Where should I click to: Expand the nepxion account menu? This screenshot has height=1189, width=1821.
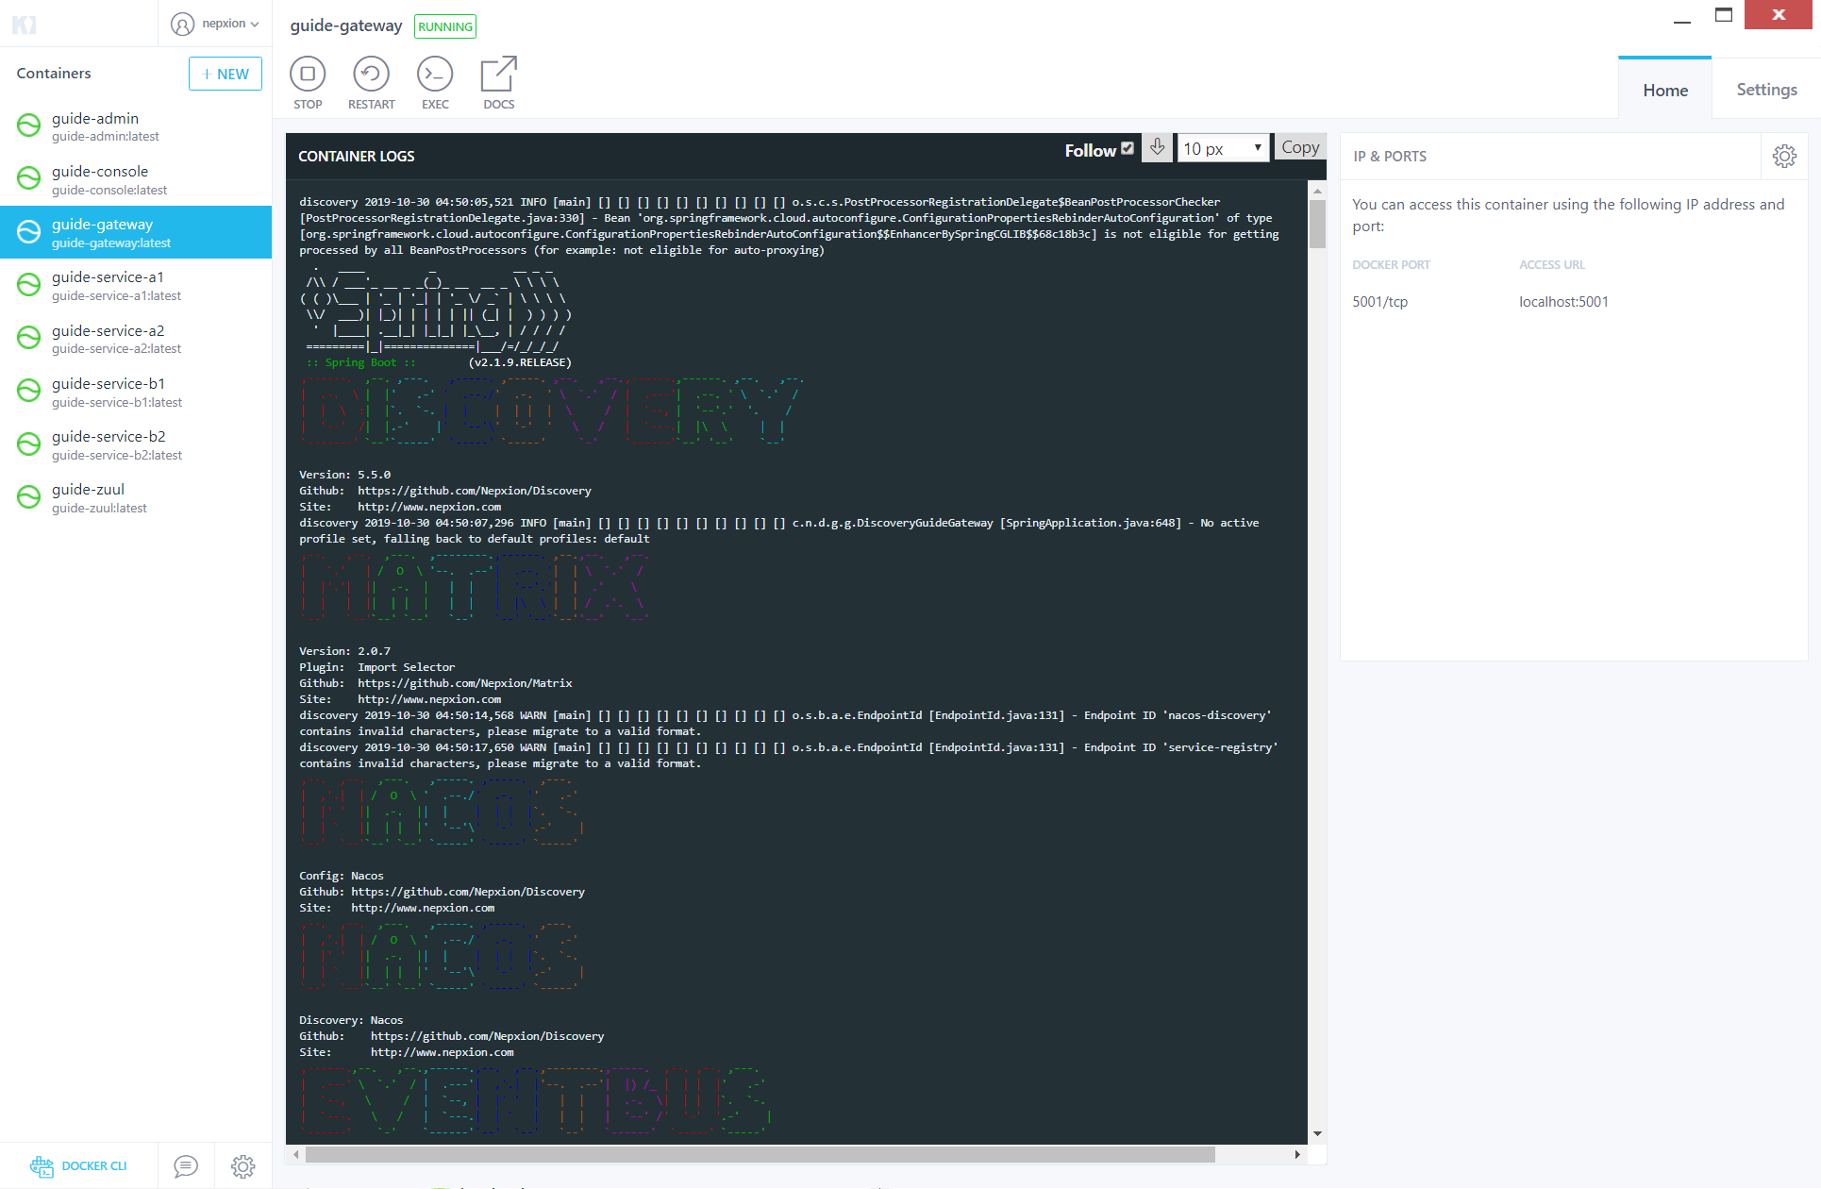click(215, 24)
